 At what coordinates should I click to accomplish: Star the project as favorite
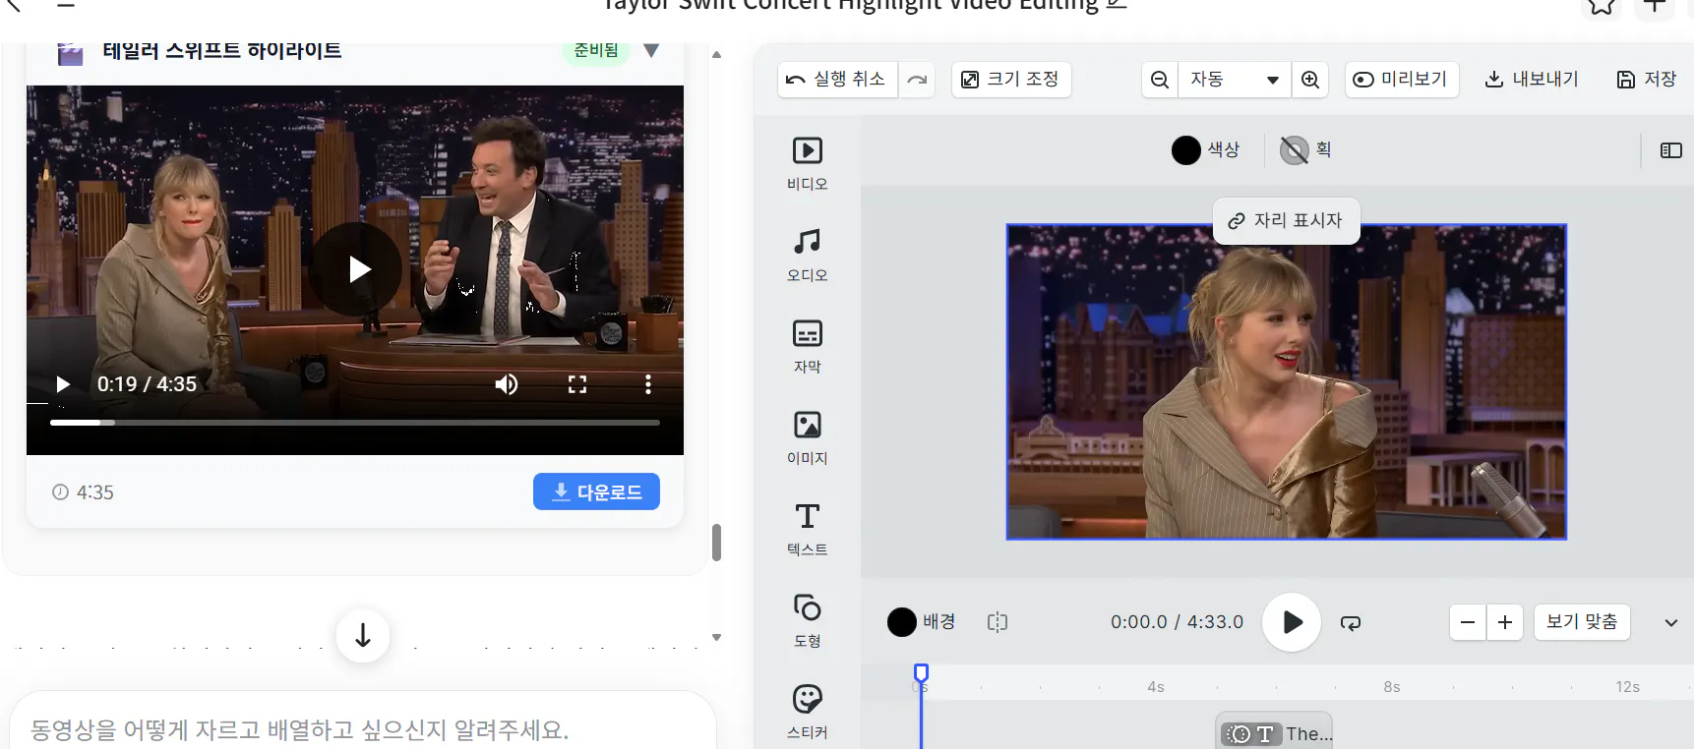[1602, 6]
